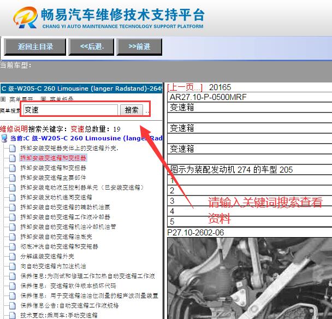The width and height of the screenshot is (332, 319).
Task: Open the red highlighted 拆卸安装变速箱和变扭器 entry
Action: pos(53,158)
